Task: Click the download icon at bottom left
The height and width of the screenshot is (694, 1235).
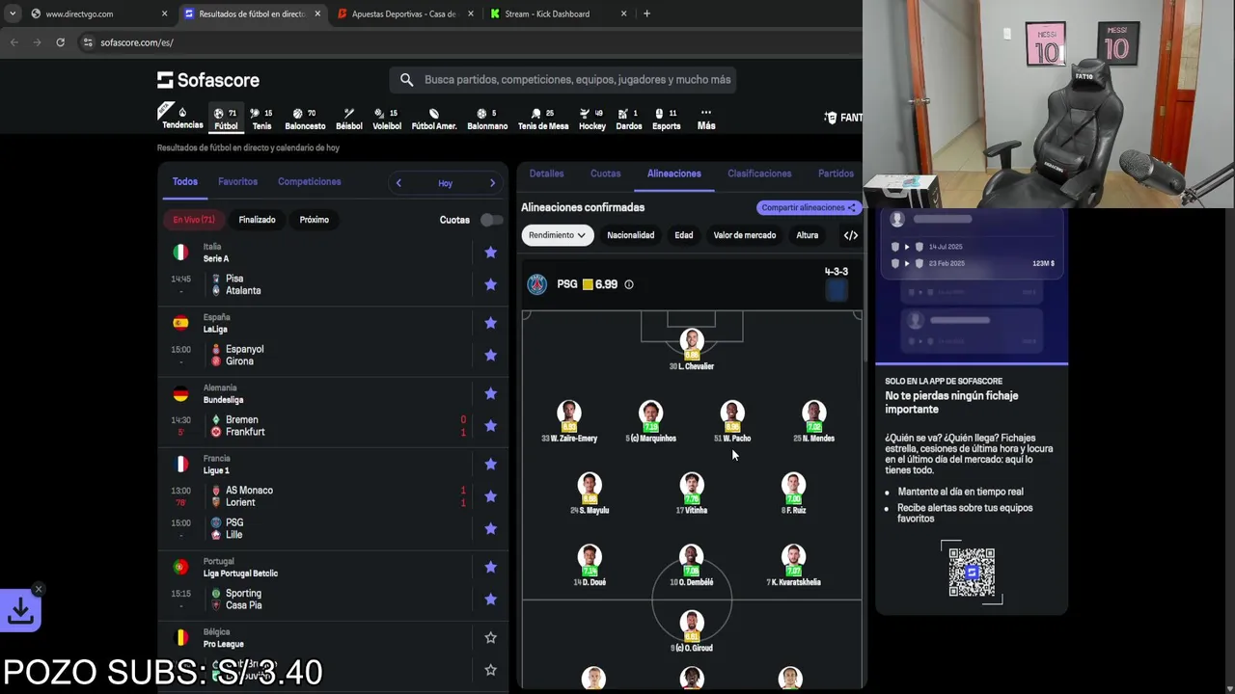Action: tap(20, 610)
